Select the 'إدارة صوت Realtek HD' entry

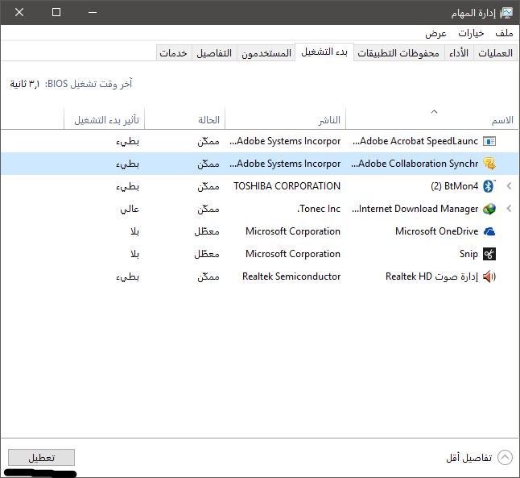pyautogui.click(x=431, y=276)
